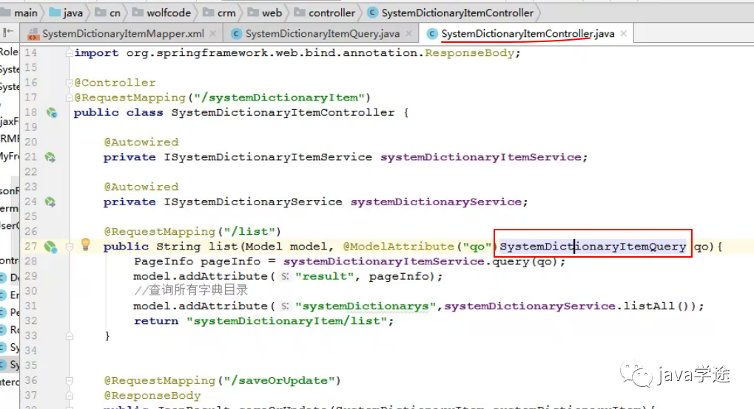This screenshot has height=409, width=754.
Task: Click the SystemDictionaryItemQuery type on line 27
Action: (593, 247)
